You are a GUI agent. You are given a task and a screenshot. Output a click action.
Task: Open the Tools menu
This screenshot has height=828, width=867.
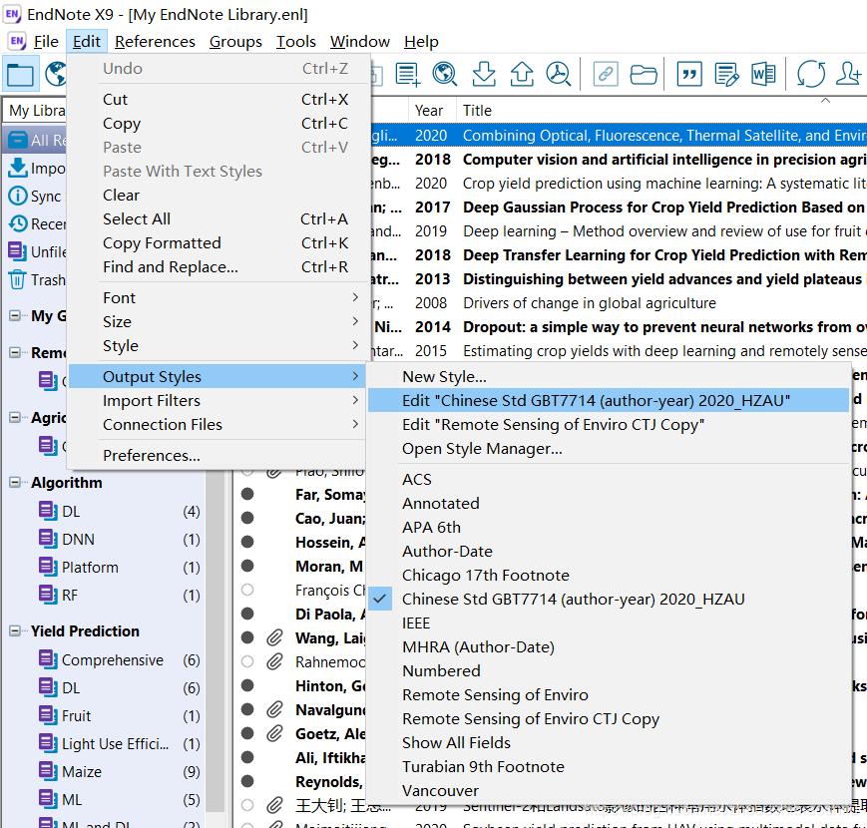(295, 41)
